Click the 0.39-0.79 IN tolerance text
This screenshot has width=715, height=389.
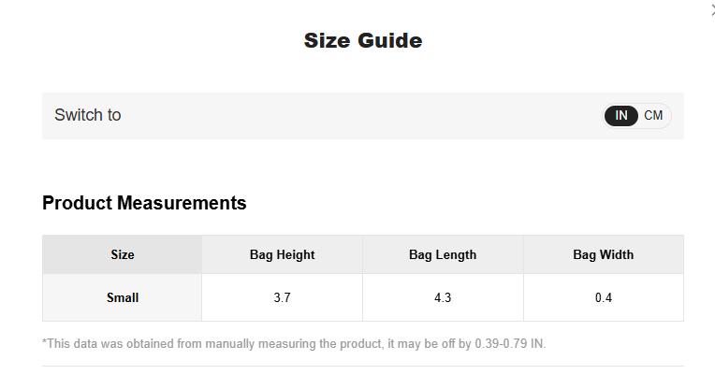tap(510, 343)
